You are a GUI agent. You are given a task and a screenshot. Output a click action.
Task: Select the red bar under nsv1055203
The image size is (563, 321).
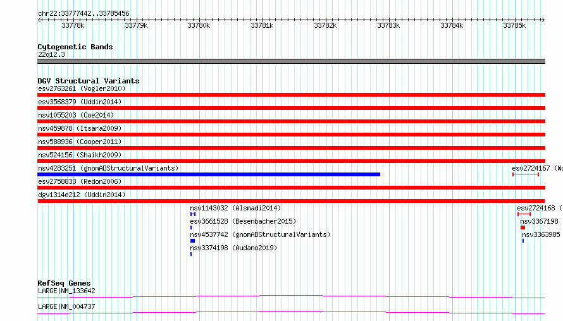click(x=291, y=121)
